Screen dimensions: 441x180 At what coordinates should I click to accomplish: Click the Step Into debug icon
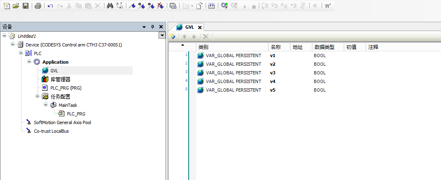tap(274, 6)
